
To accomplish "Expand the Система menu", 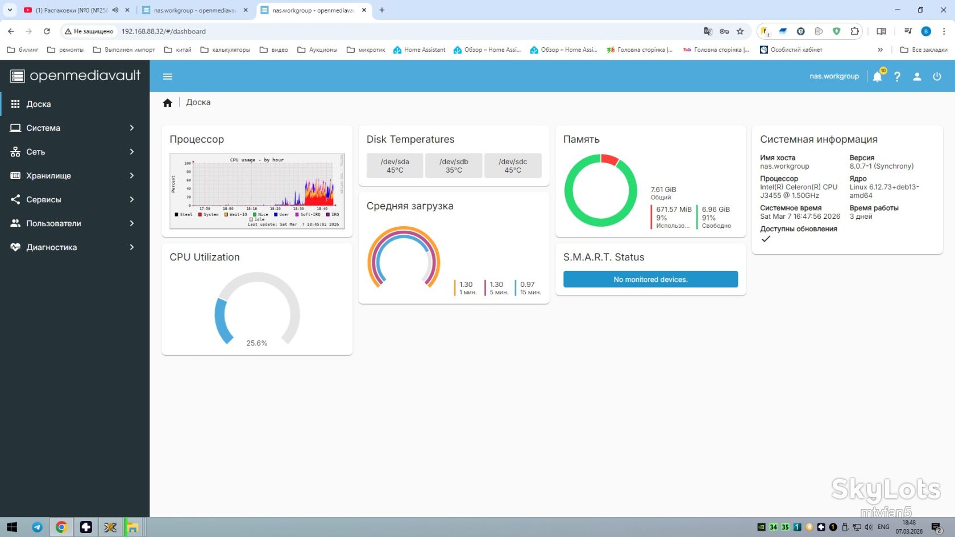I will (74, 128).
